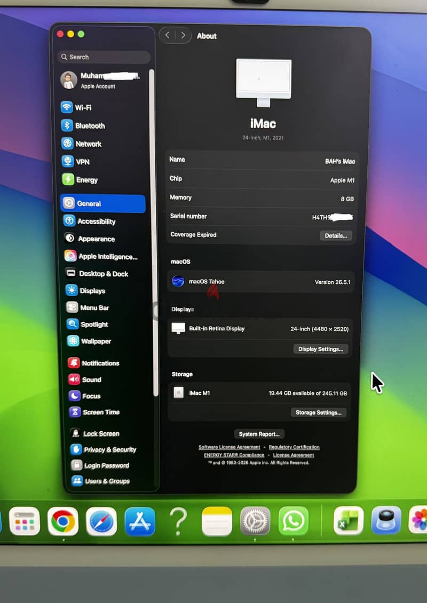Open the License Agreement link
This screenshot has height=603, width=427.
(x=294, y=455)
